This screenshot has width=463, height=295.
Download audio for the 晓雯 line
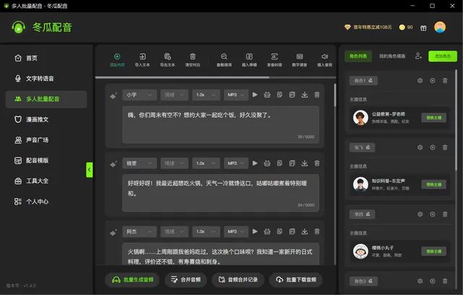pyautogui.click(x=305, y=163)
